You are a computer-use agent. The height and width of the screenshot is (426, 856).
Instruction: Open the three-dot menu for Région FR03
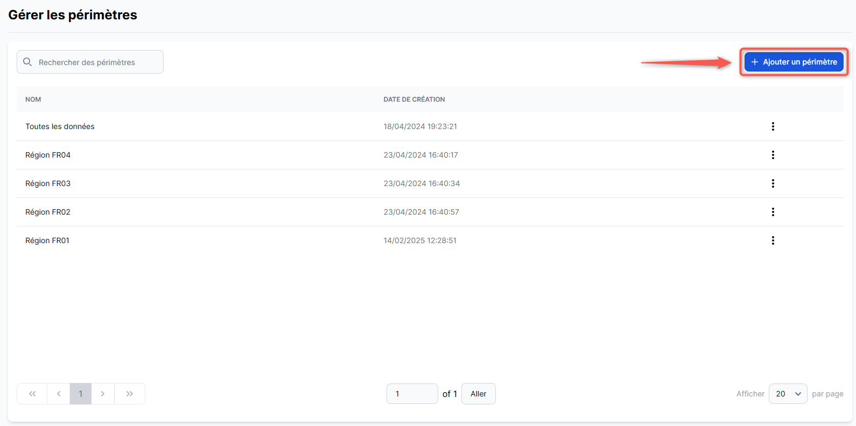coord(773,183)
